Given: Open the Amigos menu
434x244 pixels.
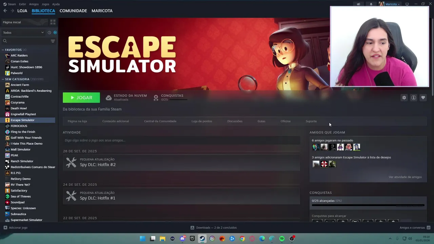Looking at the screenshot, I should tap(34, 4).
